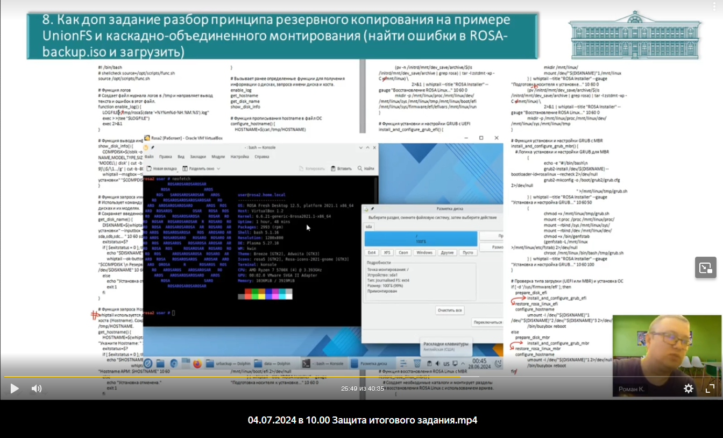The width and height of the screenshot is (723, 438).
Task: Click the Другие filesystem button
Action: click(446, 252)
